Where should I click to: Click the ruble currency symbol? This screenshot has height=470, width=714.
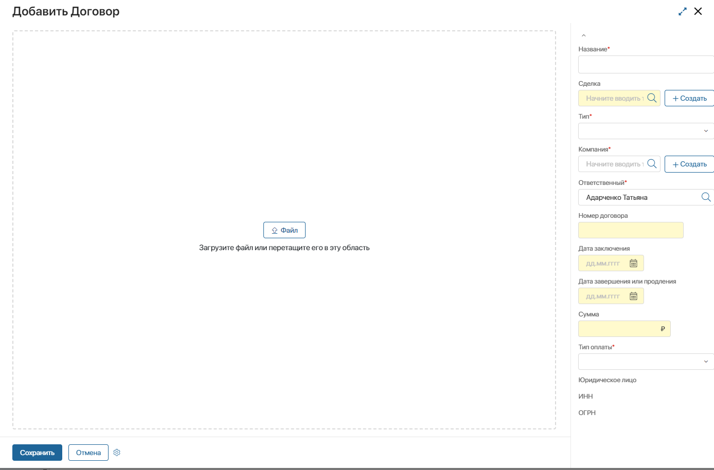[663, 329]
